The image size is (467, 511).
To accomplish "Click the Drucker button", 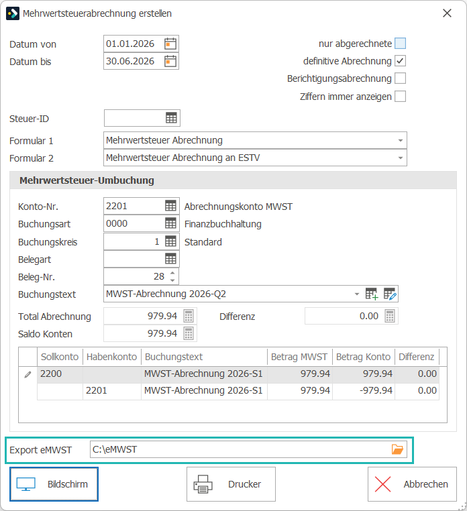I will [231, 484].
